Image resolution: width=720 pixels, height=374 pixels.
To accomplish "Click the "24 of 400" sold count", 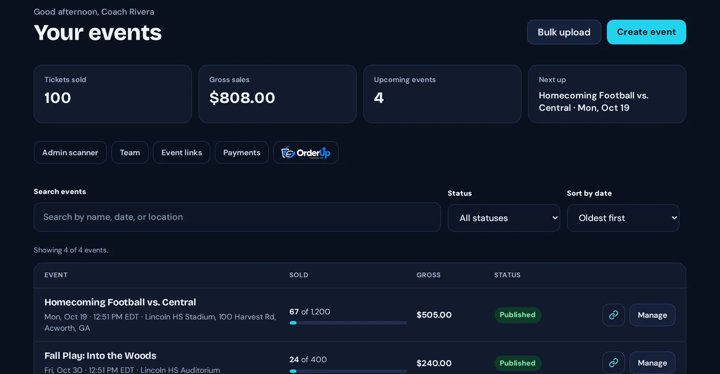I will pyautogui.click(x=308, y=360).
